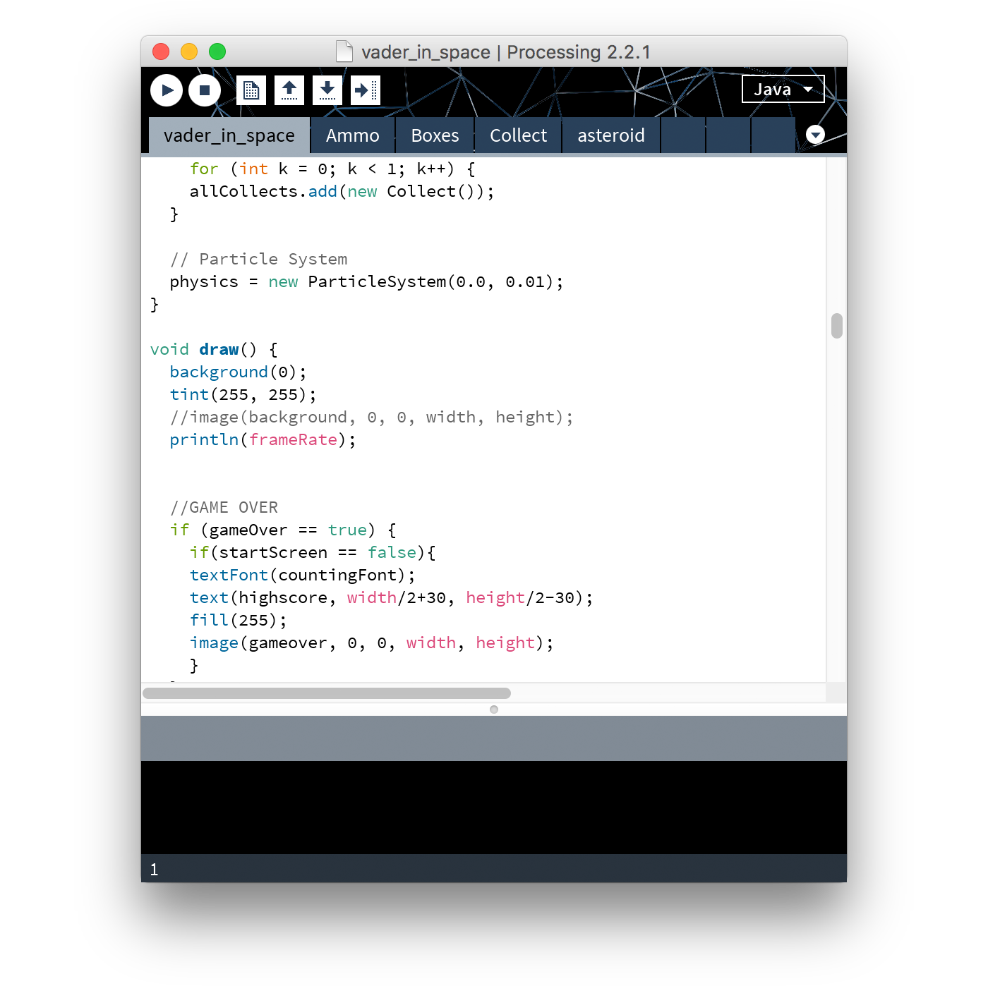Image resolution: width=988 pixels, height=986 pixels.
Task: Click the 'void draw() {' line
Action: 215,350
